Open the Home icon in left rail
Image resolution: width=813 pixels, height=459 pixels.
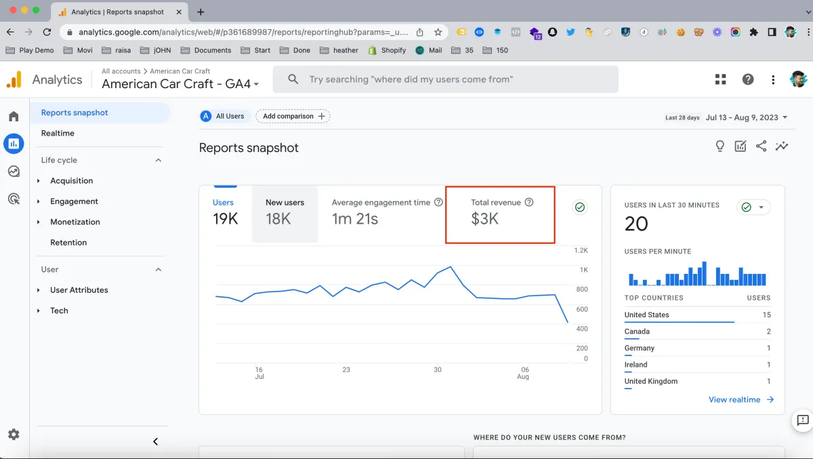[14, 117]
